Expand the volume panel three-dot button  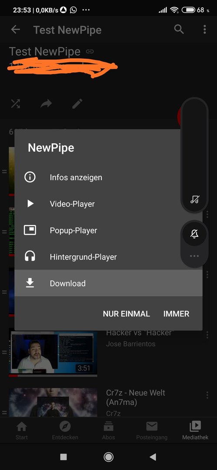194,256
